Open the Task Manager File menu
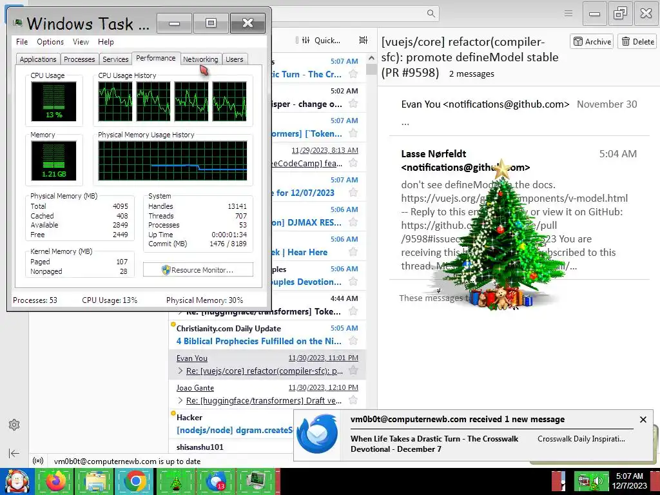 [x=22, y=42]
